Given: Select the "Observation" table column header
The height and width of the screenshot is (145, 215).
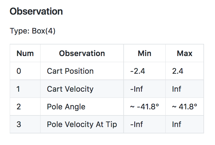Looking at the screenshot, I should coord(82,54).
